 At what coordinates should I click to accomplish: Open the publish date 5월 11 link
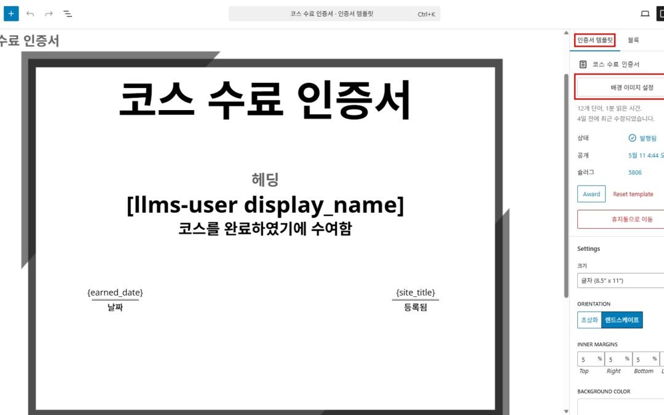pyautogui.click(x=646, y=156)
